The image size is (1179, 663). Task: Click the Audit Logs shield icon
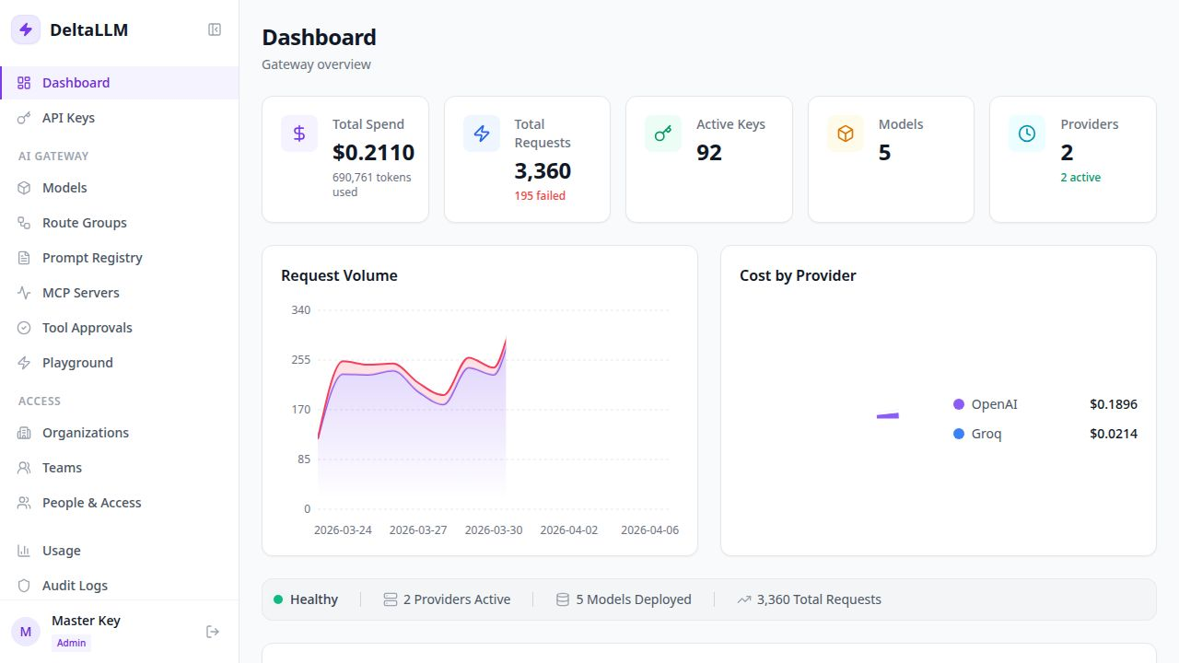point(25,586)
